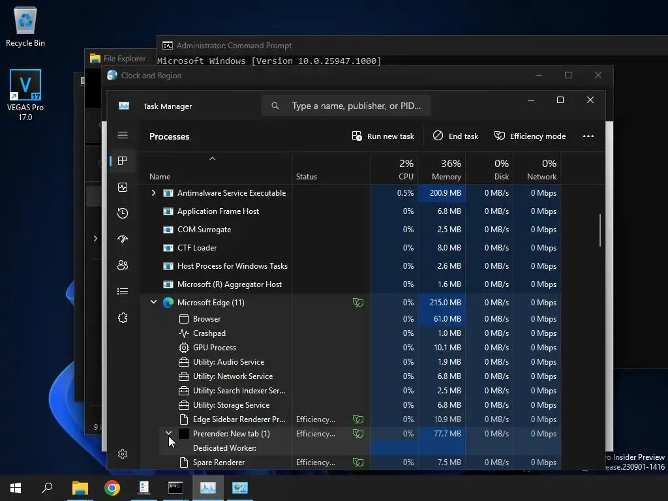Click the Microsoft Edge process icon
The image size is (668, 501).
tap(168, 303)
